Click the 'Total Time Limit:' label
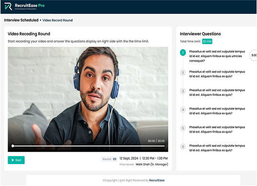This screenshot has height=186, width=257. (x=190, y=41)
